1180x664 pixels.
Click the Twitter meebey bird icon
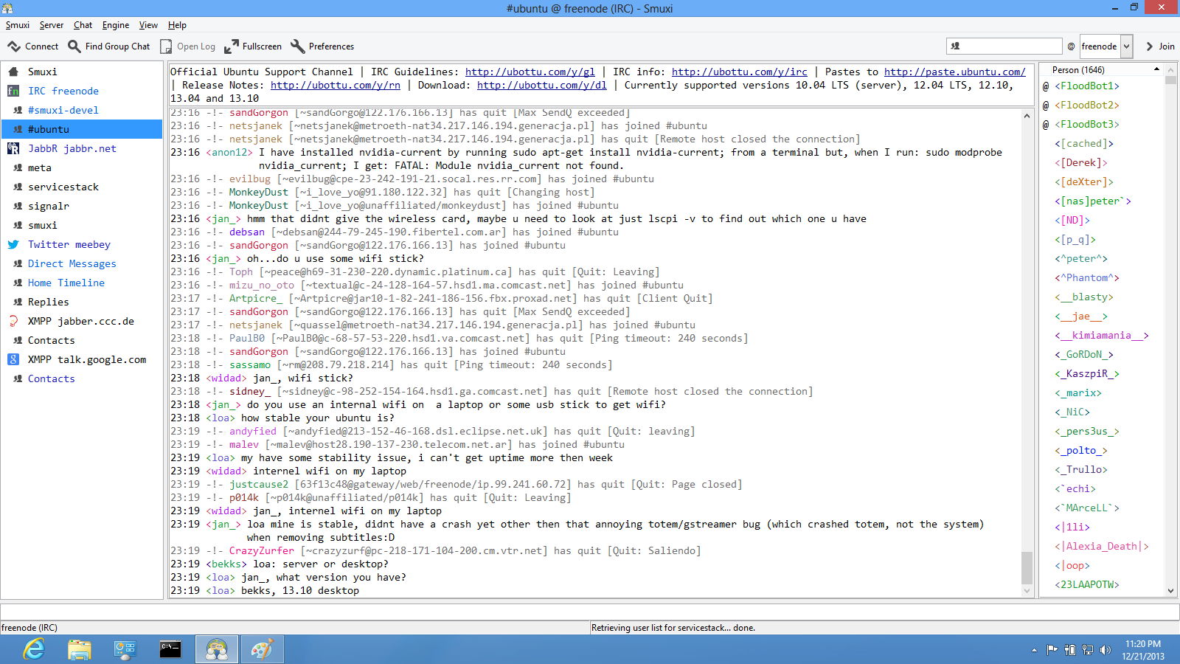[13, 244]
